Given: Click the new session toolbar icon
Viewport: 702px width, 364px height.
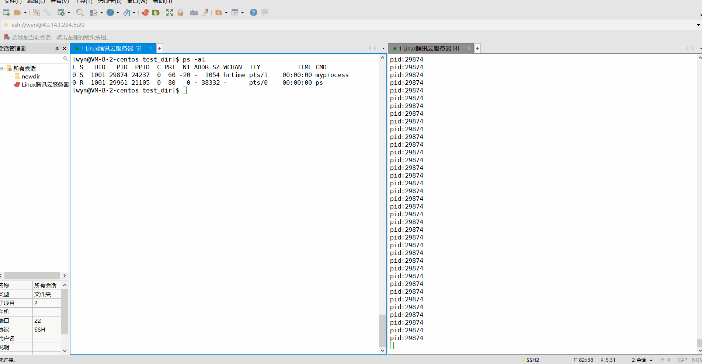Looking at the screenshot, I should tap(6, 13).
